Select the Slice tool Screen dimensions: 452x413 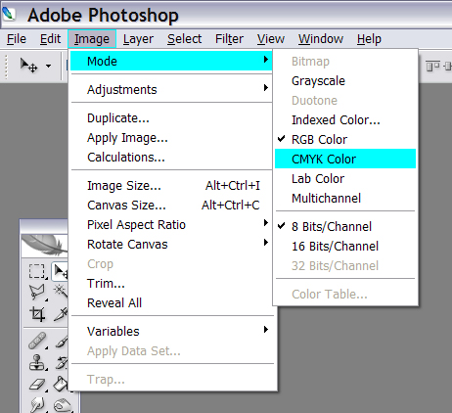[x=61, y=314]
